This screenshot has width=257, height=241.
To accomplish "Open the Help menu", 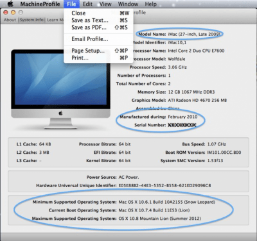I will (150, 4).
